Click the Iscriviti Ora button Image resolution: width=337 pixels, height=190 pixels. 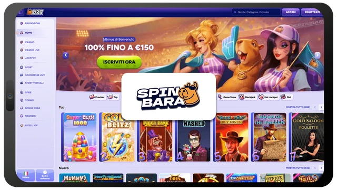(x=119, y=62)
